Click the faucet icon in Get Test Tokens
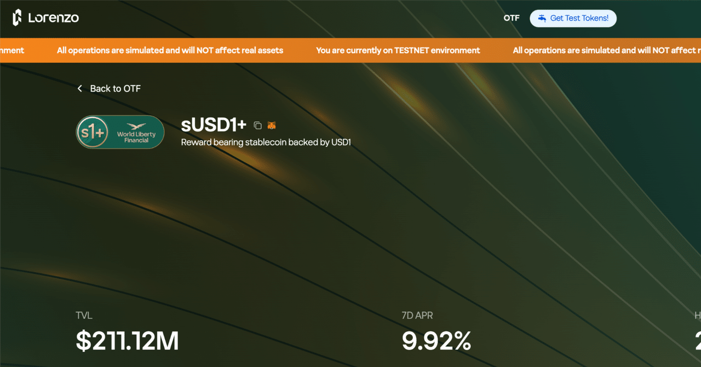 pyautogui.click(x=542, y=18)
